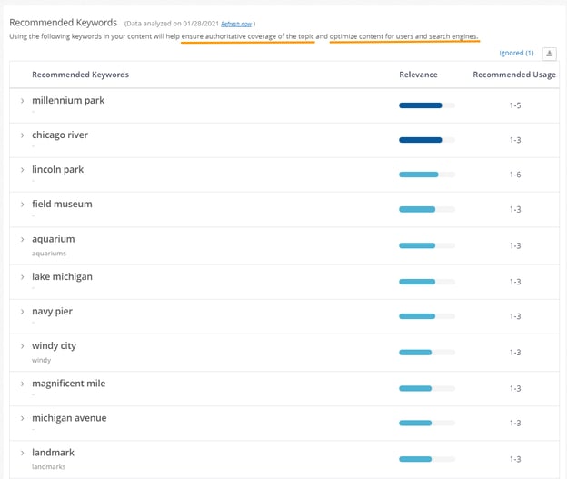The image size is (567, 479).
Task: Select the 'michigan avenue' keyword text
Action: (69, 418)
